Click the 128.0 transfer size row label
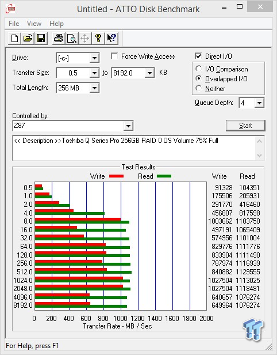The width and height of the screenshot is (277, 355). click(25, 255)
